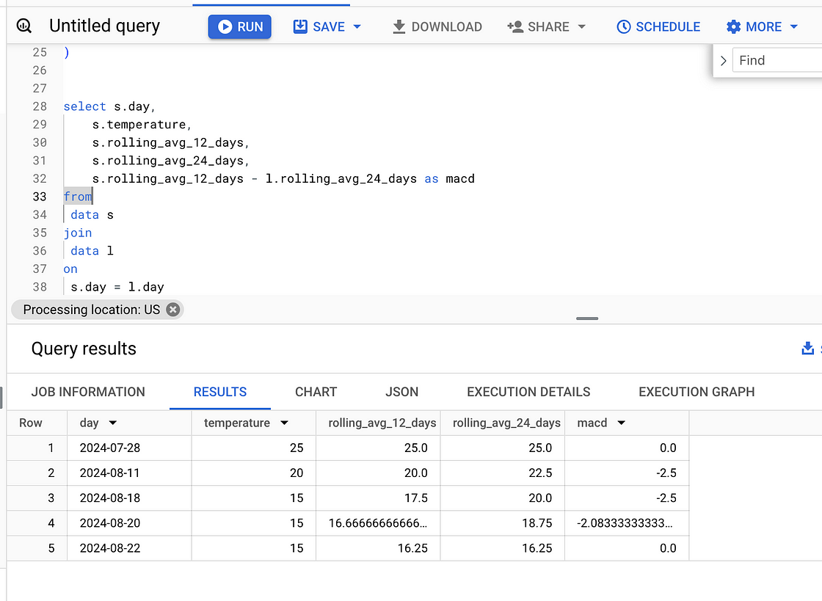Click the Query results heading
This screenshot has height=601, width=822.
point(84,349)
